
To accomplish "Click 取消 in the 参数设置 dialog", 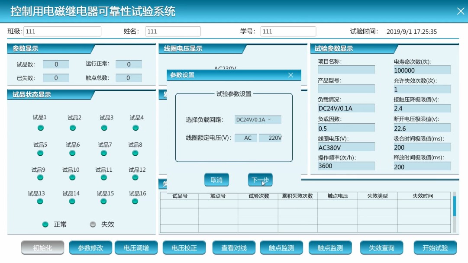I will pos(217,180).
